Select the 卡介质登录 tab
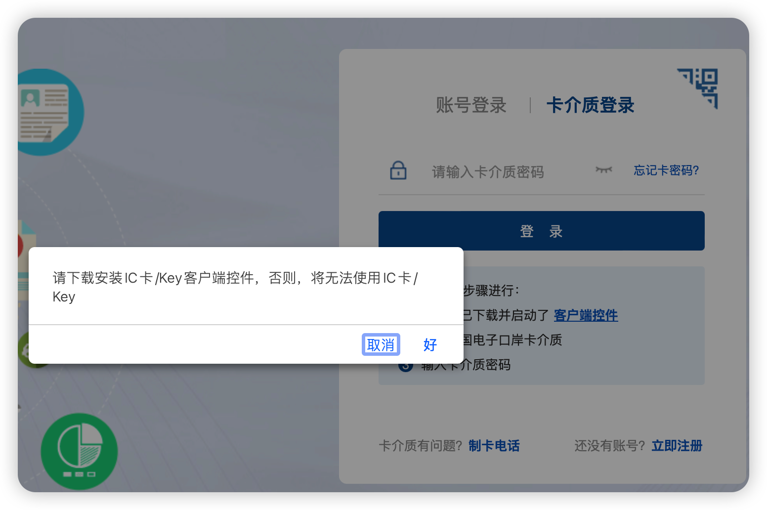Viewport: 767px width, 510px height. pos(590,105)
